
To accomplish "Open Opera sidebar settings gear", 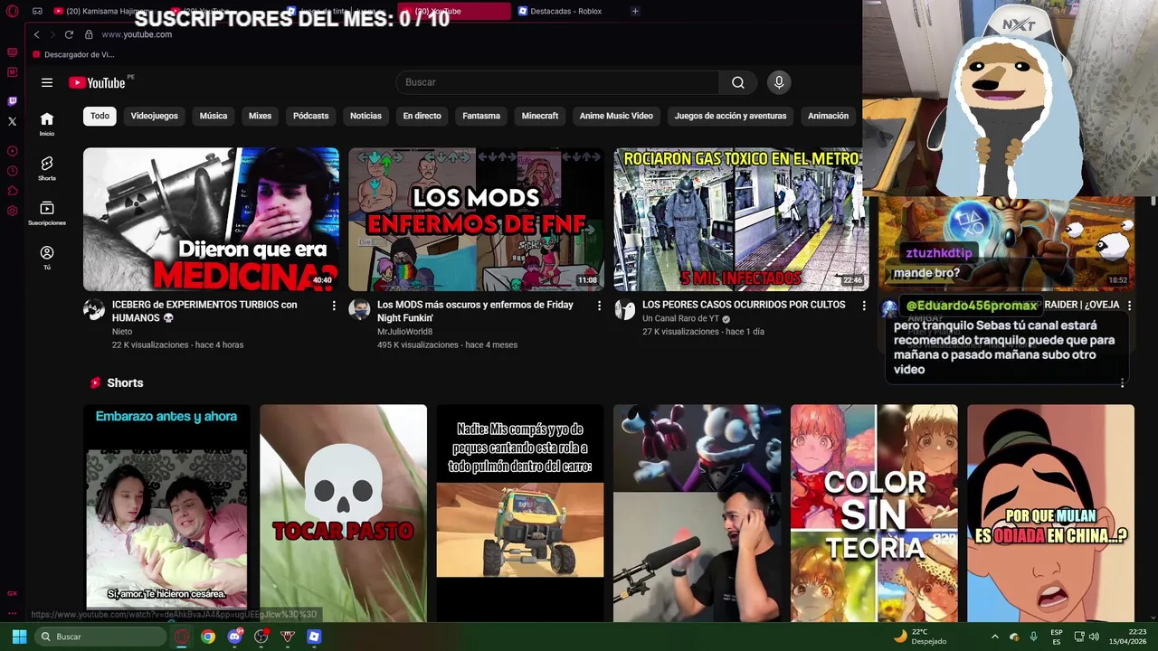I will click(13, 211).
